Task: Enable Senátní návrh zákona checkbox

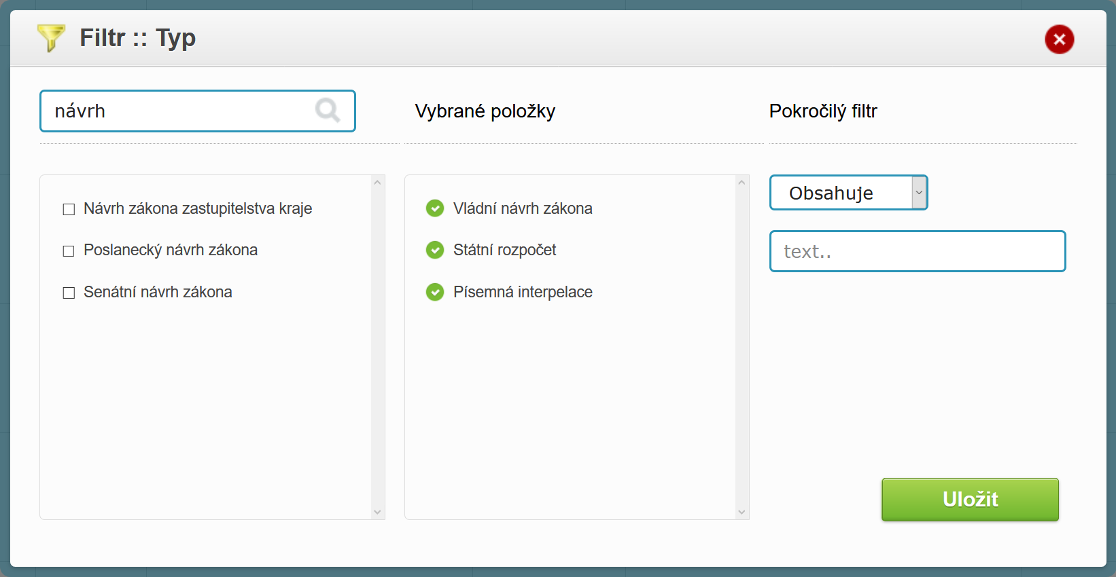Action: (x=69, y=293)
